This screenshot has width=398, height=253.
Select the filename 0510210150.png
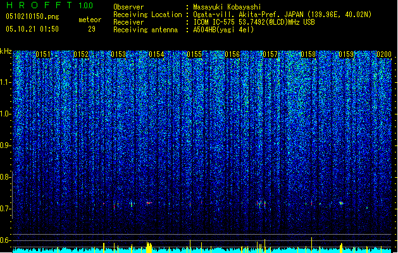point(32,16)
